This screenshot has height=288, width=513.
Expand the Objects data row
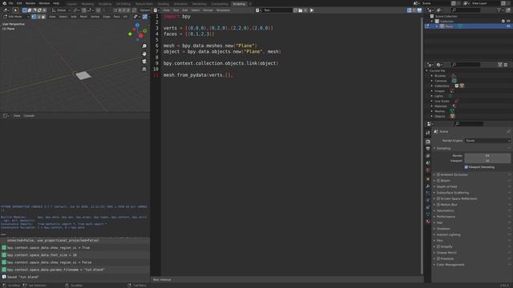click(432, 116)
